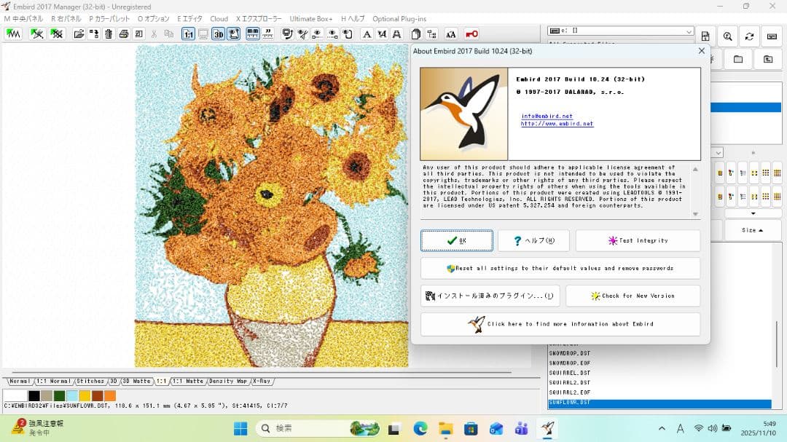Switch to the 3D Matte tab
This screenshot has width=787, height=442.
point(136,382)
